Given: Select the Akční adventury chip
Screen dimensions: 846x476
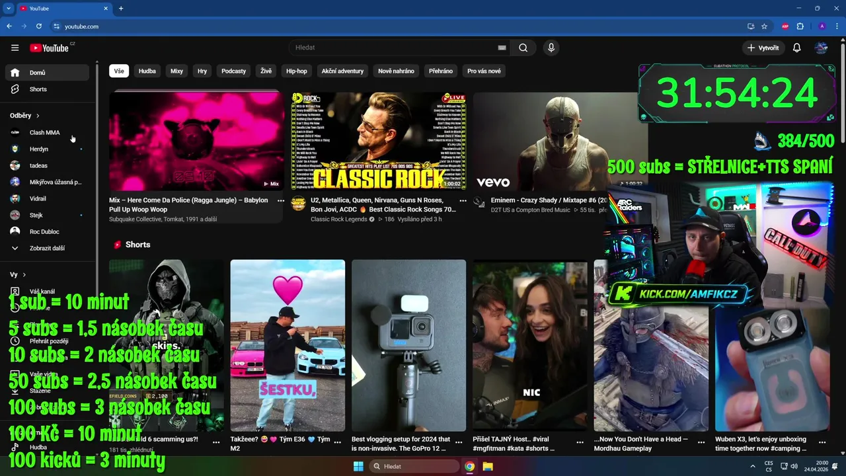Looking at the screenshot, I should (x=342, y=71).
